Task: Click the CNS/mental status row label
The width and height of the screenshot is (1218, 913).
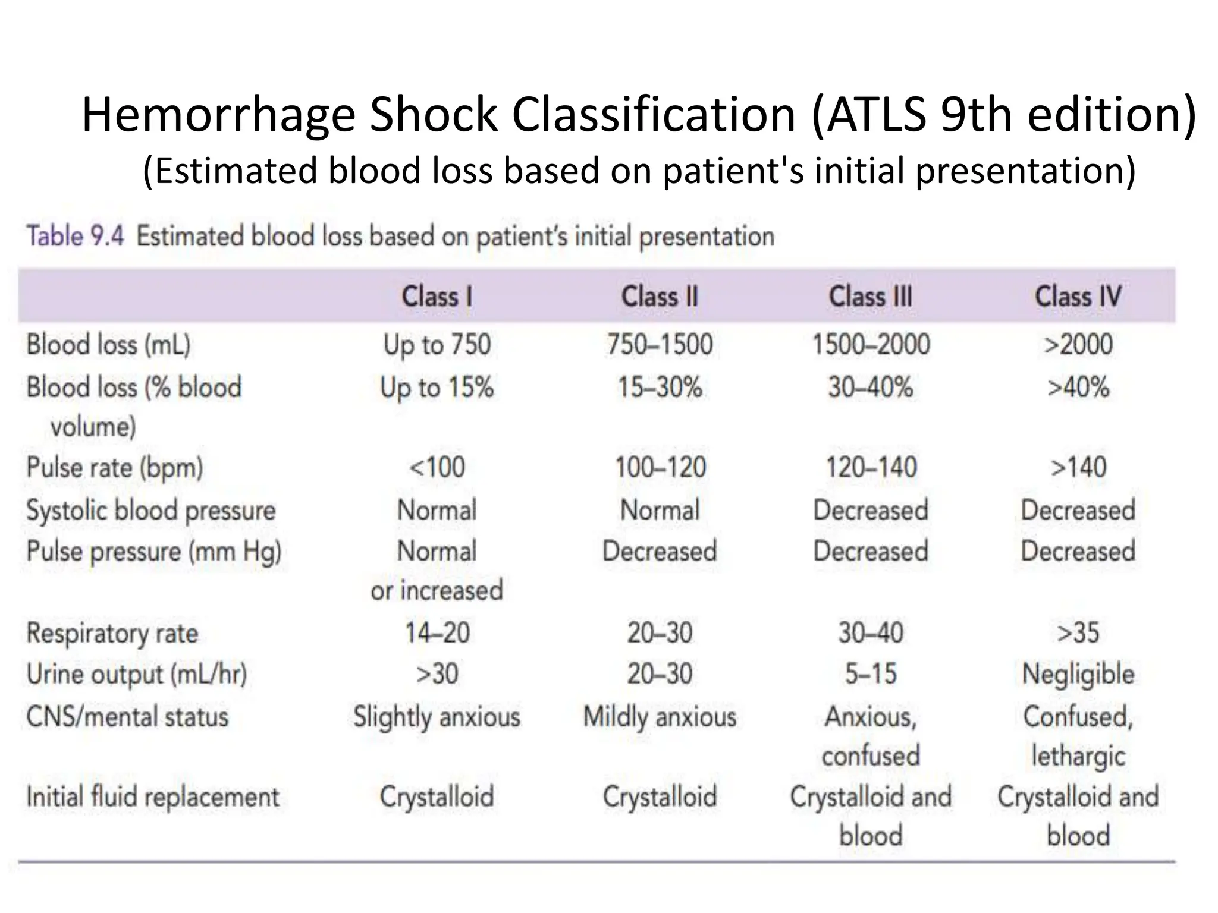Action: click(127, 716)
